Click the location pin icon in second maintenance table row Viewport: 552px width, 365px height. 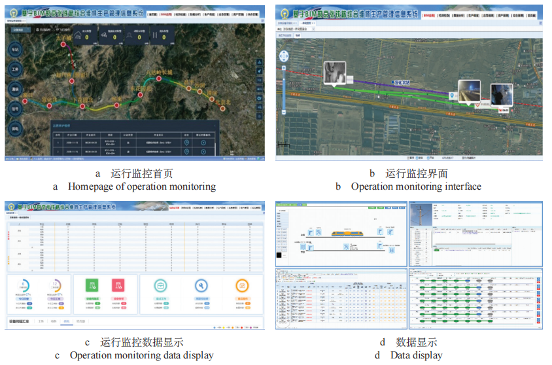[x=186, y=151]
